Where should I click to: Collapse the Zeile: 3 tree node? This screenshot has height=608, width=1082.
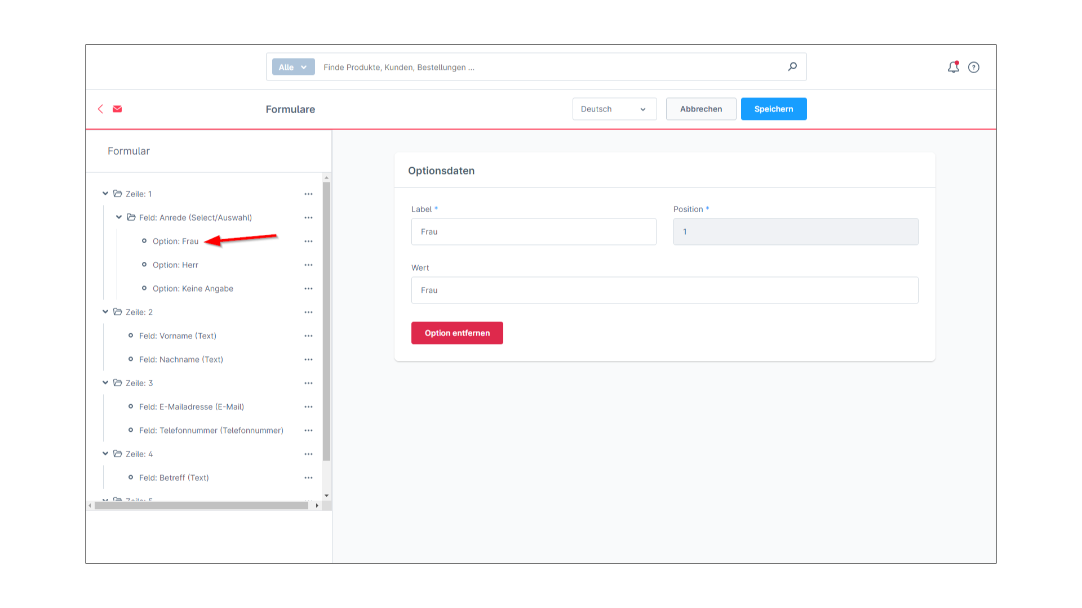point(105,383)
